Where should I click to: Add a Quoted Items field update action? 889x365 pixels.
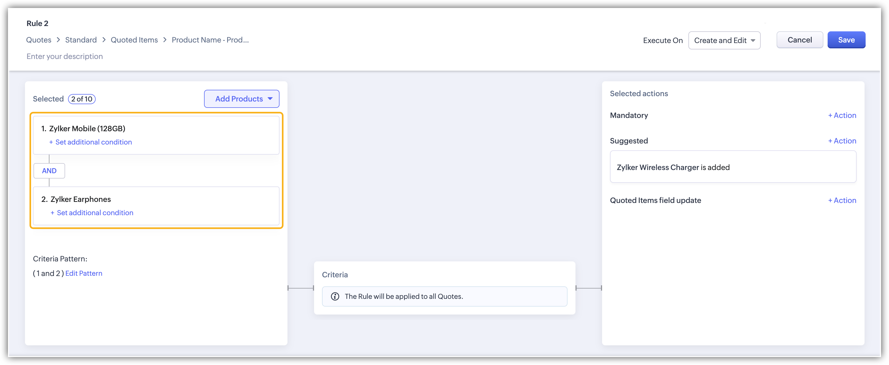coord(842,201)
